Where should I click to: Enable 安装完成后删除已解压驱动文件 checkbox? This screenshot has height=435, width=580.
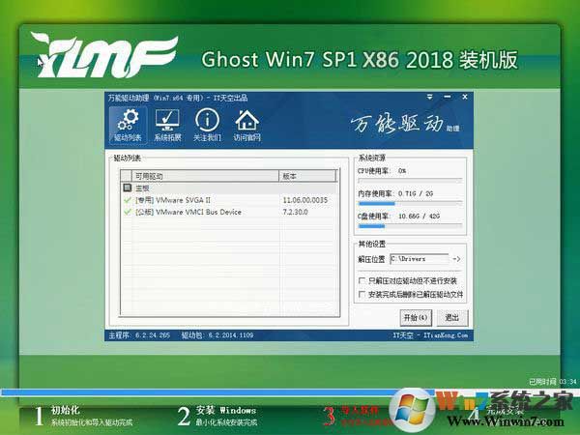[x=362, y=295]
